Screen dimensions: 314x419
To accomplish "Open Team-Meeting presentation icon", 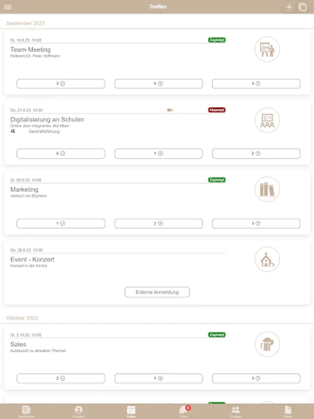I will (x=267, y=49).
